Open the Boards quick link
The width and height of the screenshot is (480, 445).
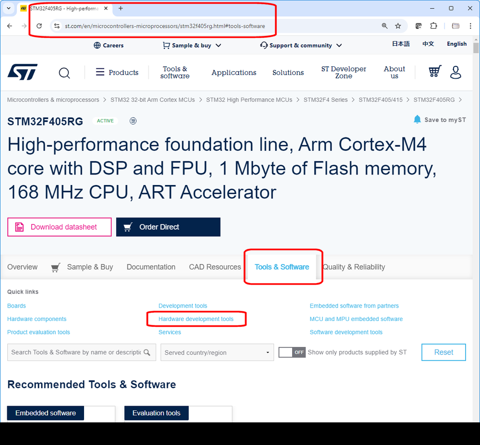(x=16, y=306)
